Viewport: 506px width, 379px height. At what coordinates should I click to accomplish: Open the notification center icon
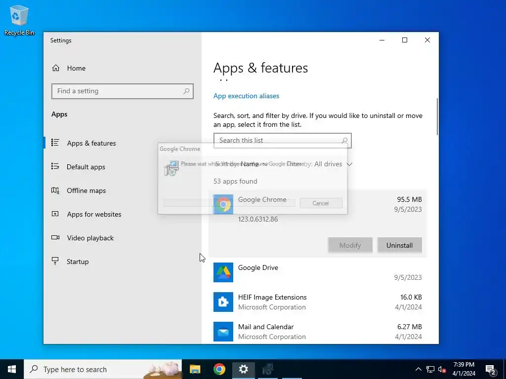coord(491,370)
